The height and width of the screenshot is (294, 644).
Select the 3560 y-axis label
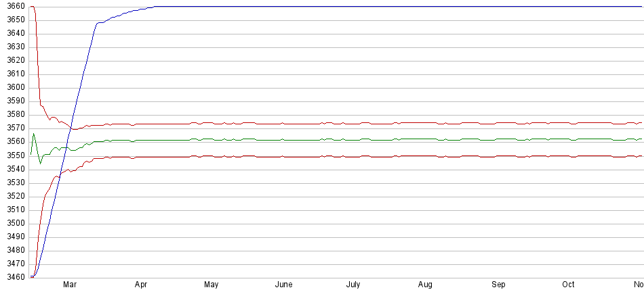tap(14, 142)
